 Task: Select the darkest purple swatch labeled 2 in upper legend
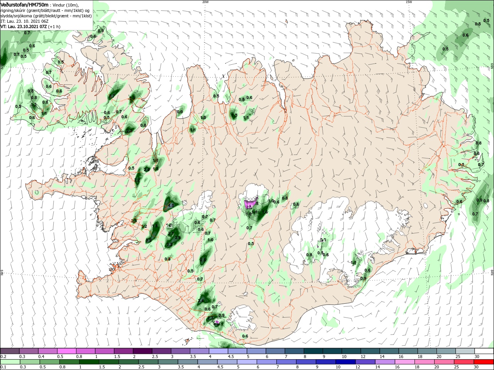tap(142, 351)
